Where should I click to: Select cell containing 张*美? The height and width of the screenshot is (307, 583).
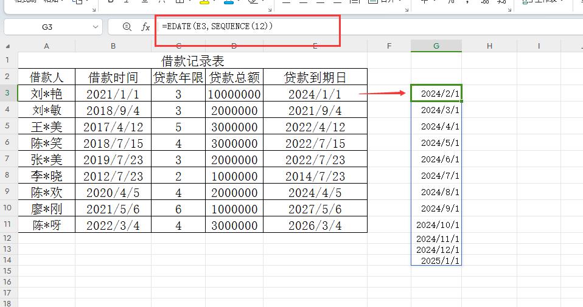[46, 159]
